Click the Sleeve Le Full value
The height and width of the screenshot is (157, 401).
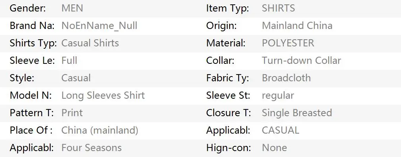[x=69, y=61]
